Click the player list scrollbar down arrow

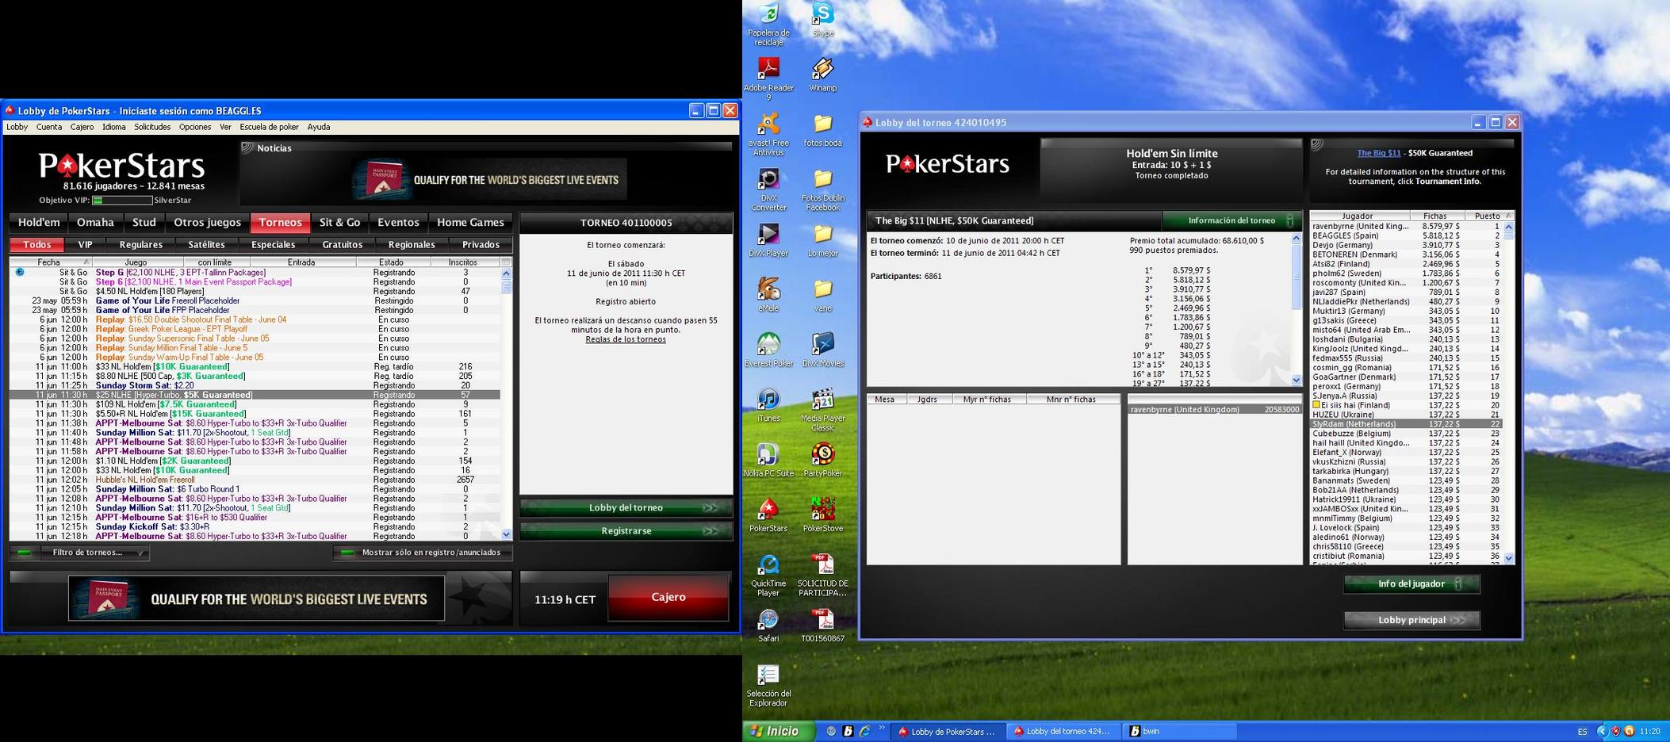(x=1508, y=558)
